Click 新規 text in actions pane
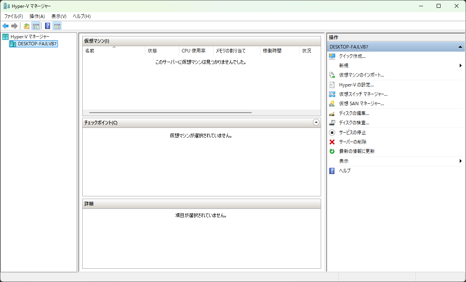Image resolution: width=466 pixels, height=282 pixels. click(343, 66)
